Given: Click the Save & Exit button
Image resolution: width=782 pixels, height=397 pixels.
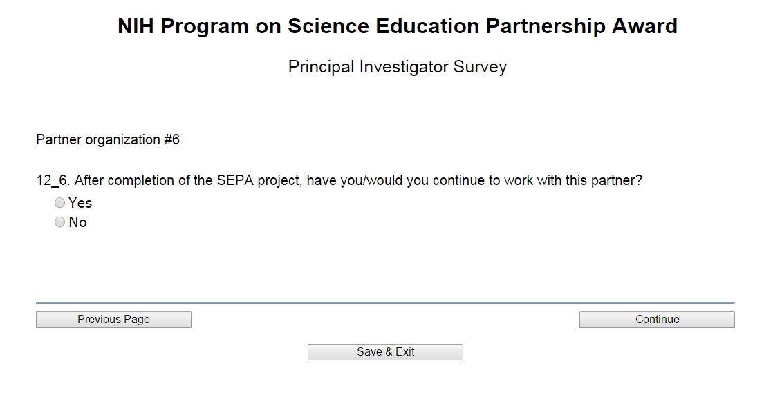Looking at the screenshot, I should [385, 352].
